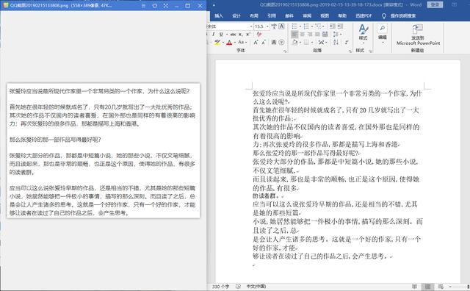Open the 审阅 ribbon tab

click(307, 15)
